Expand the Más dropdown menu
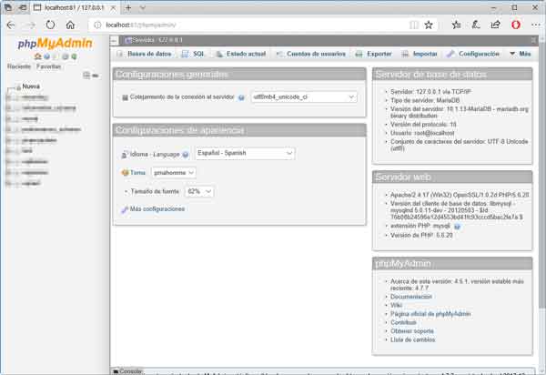 click(x=521, y=54)
